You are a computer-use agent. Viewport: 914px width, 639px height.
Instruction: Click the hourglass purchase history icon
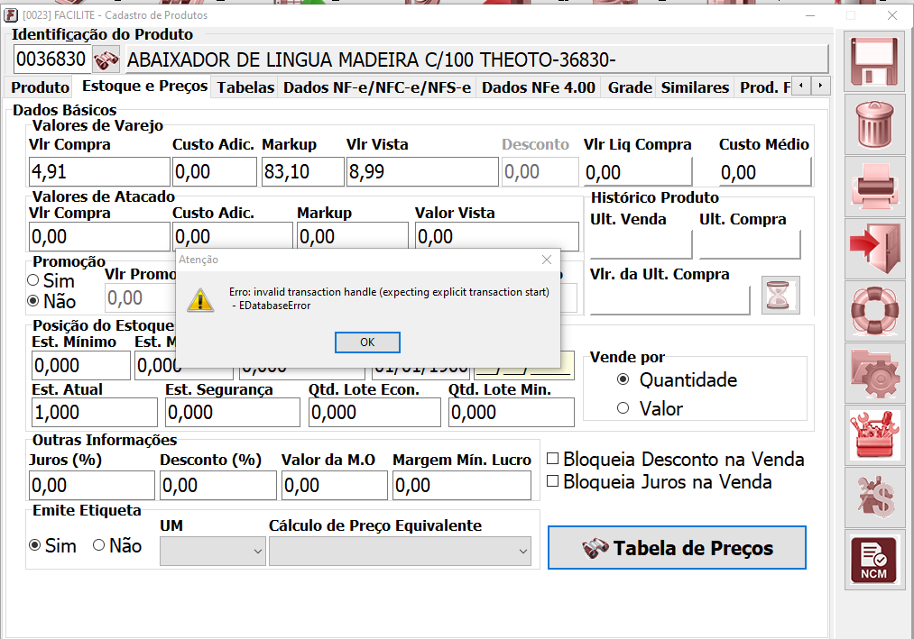(780, 296)
